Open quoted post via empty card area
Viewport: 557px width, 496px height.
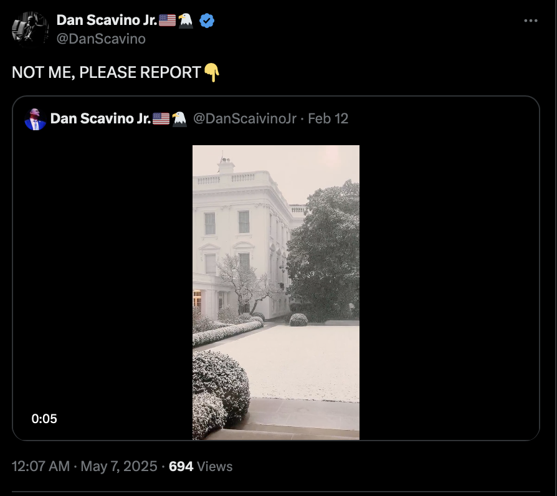(x=449, y=284)
